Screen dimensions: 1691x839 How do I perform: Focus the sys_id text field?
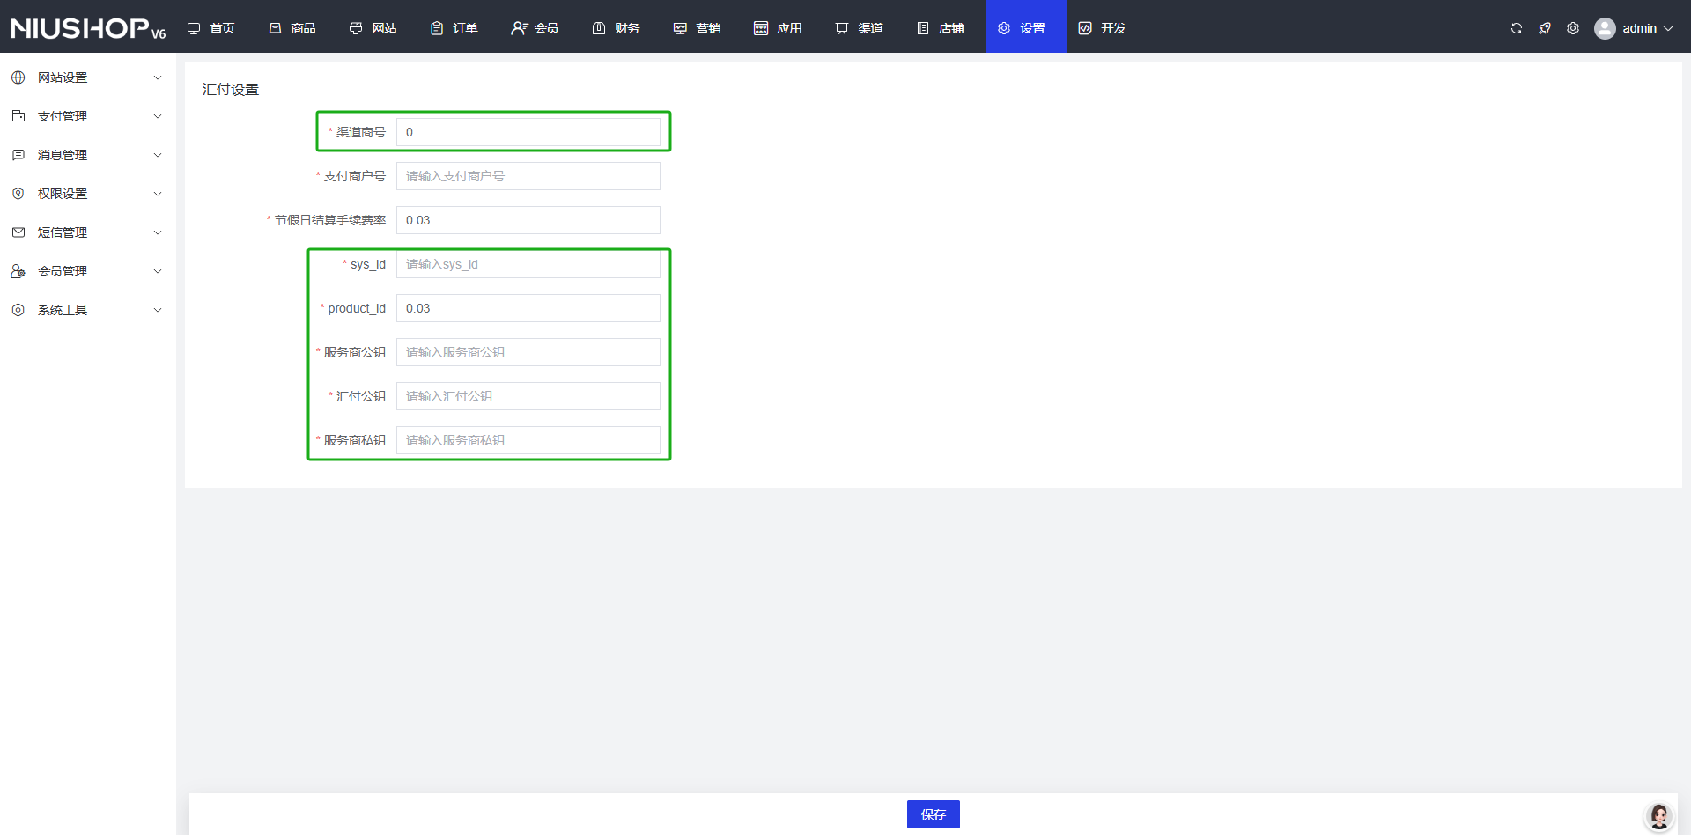528,264
